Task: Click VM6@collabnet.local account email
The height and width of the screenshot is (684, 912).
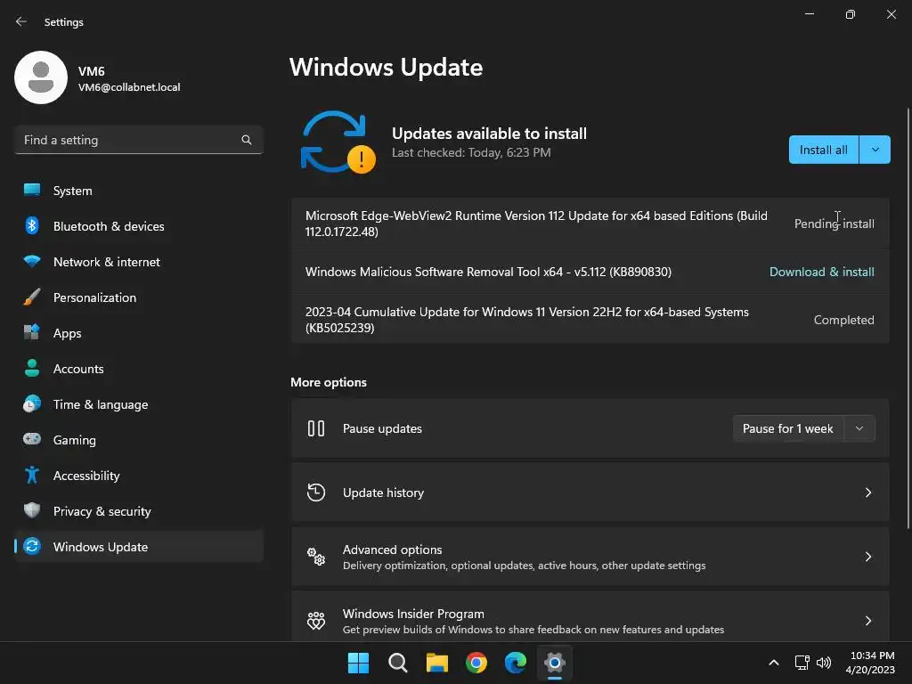Action: click(x=129, y=87)
